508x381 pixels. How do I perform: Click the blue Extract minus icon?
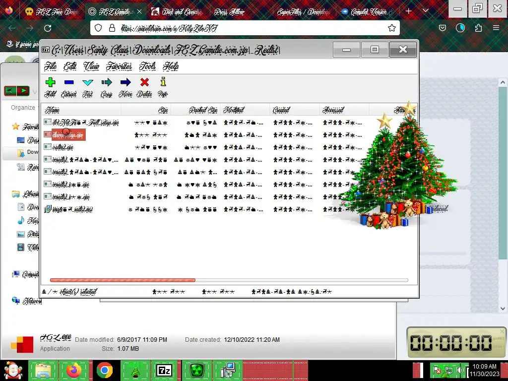coord(69,82)
